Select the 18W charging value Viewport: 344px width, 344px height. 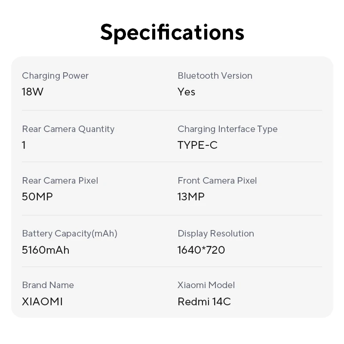tap(33, 92)
